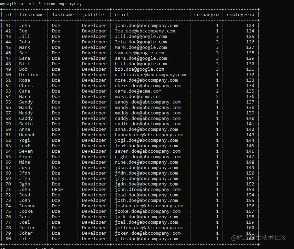Click firstname 'Joker' cell
Screen dimensions: 294x249
[x=26, y=233]
